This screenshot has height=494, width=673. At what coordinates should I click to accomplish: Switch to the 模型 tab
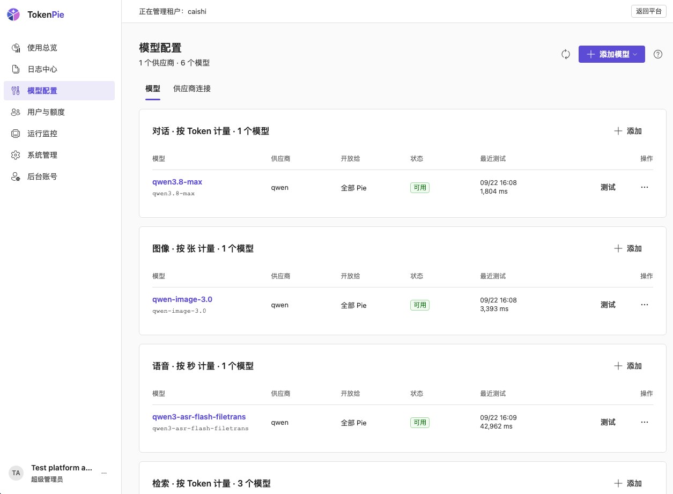pyautogui.click(x=153, y=89)
